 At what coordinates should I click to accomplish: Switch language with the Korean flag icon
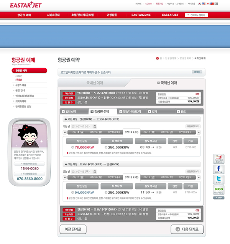pos(199,3)
